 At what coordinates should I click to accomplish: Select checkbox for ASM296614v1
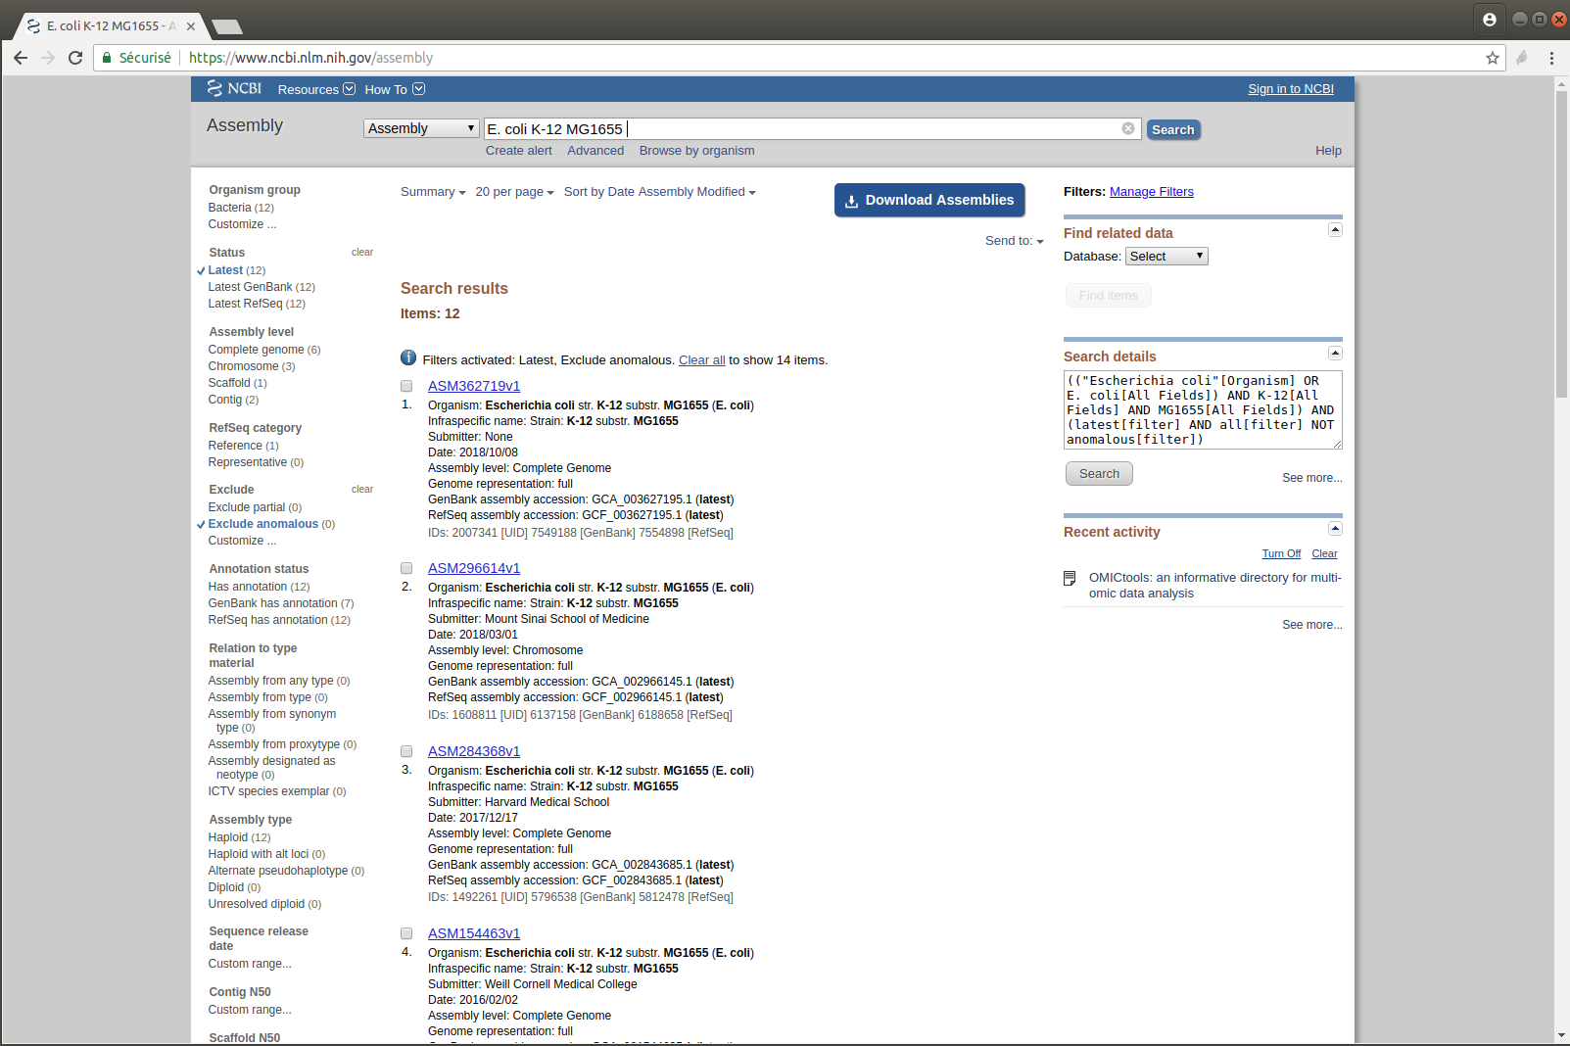click(x=406, y=568)
